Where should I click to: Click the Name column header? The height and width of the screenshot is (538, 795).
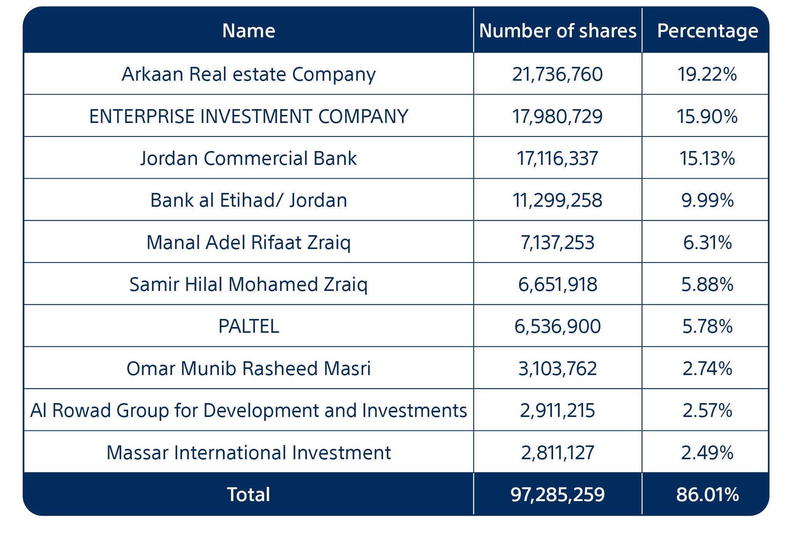[248, 30]
